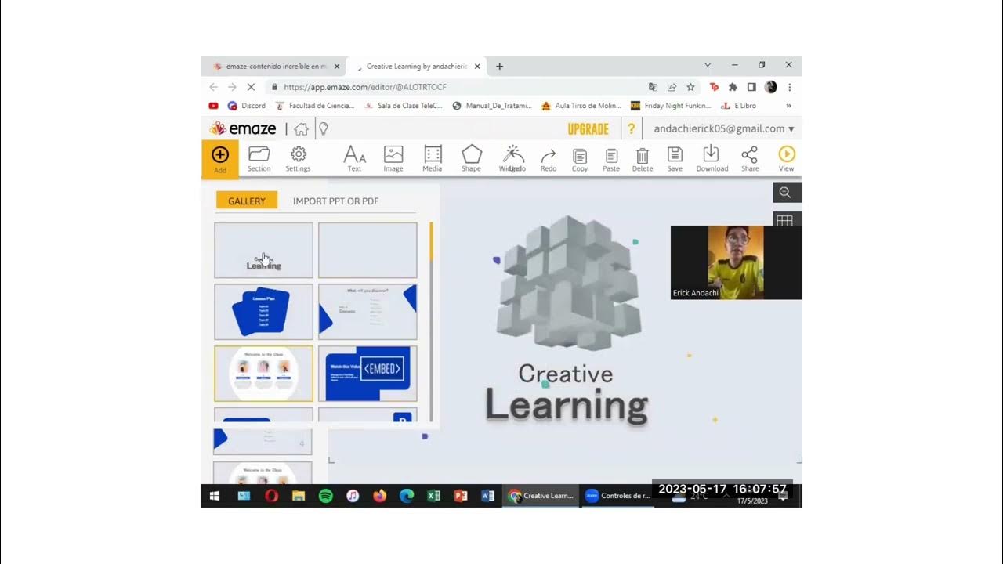Open the help question mark
The image size is (1003, 564).
point(631,129)
